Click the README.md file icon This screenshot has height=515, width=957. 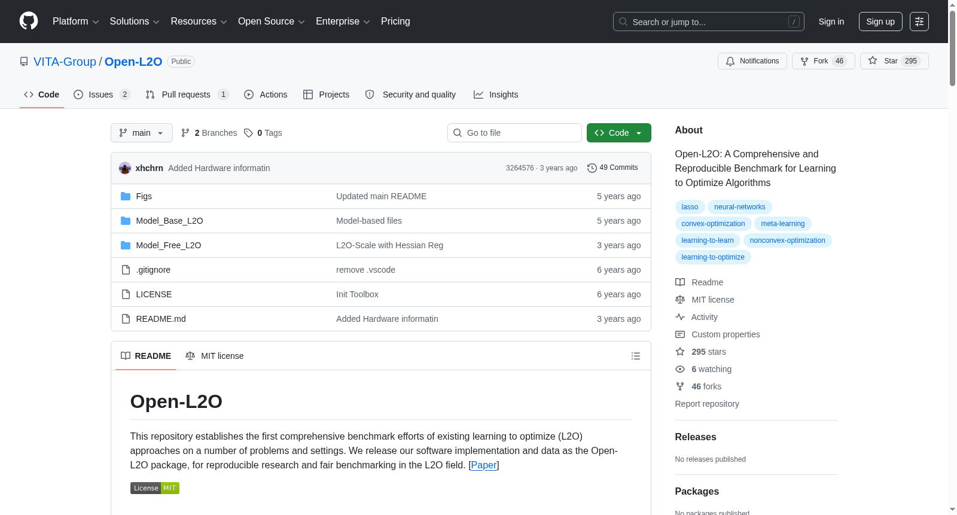[x=126, y=319]
